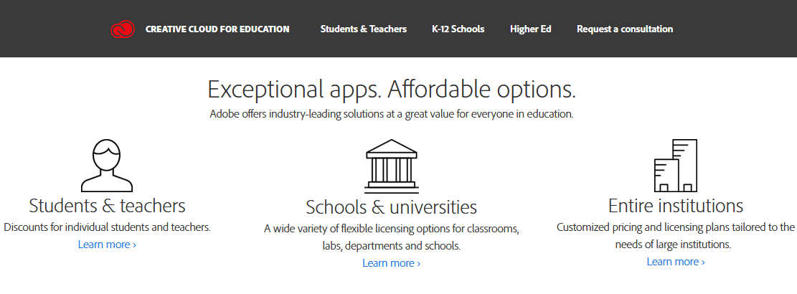Click Request a consultation in the header
This screenshot has width=797, height=294.
pos(625,29)
